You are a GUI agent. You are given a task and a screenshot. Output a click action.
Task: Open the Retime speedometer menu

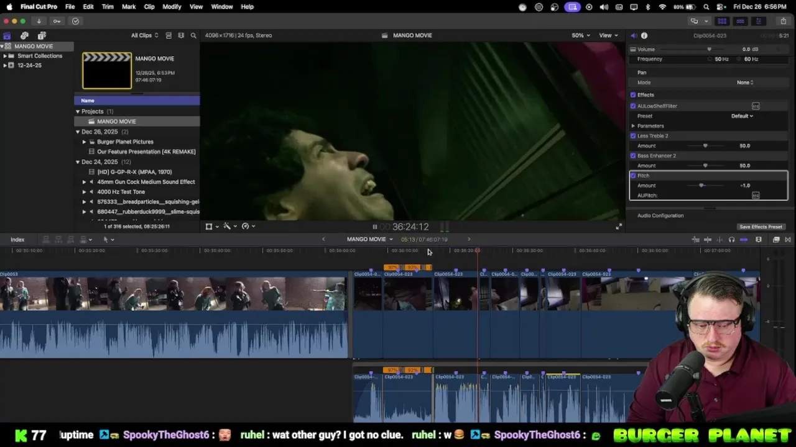[x=248, y=227]
